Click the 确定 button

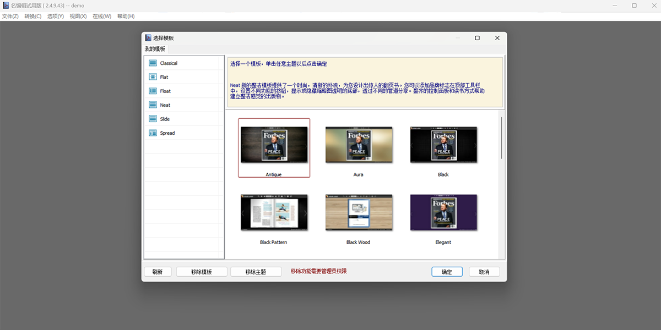coord(447,272)
